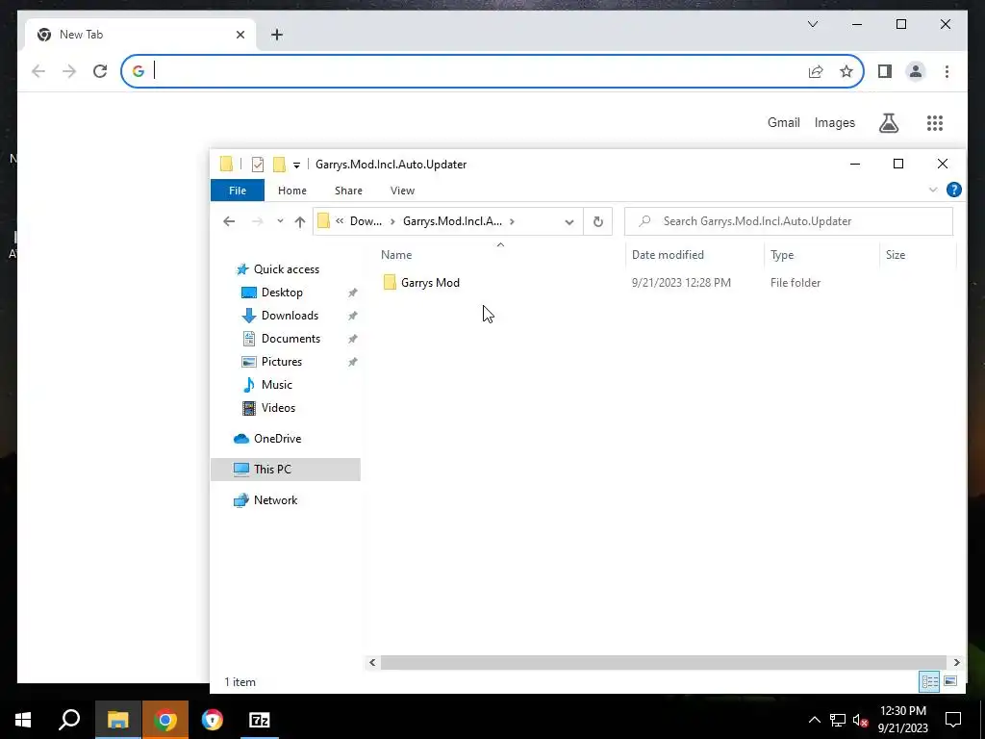Expand the Explorer ribbon
The image size is (985, 739).
(933, 190)
